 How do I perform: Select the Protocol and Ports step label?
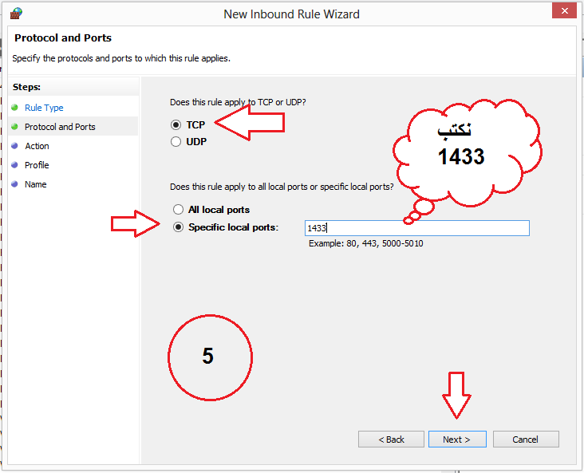click(60, 127)
